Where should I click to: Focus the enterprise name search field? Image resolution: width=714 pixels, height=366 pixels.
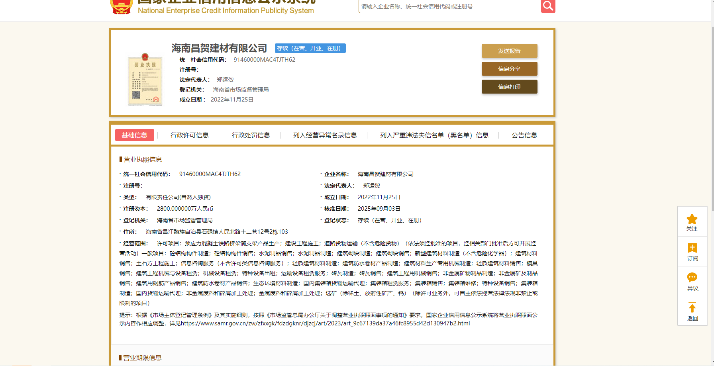450,6
